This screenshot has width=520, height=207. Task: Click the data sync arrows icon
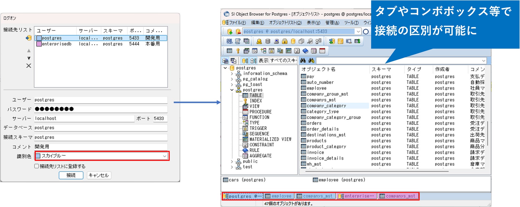point(332,41)
